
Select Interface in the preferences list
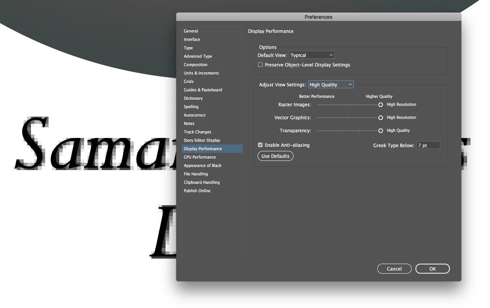click(x=212, y=39)
